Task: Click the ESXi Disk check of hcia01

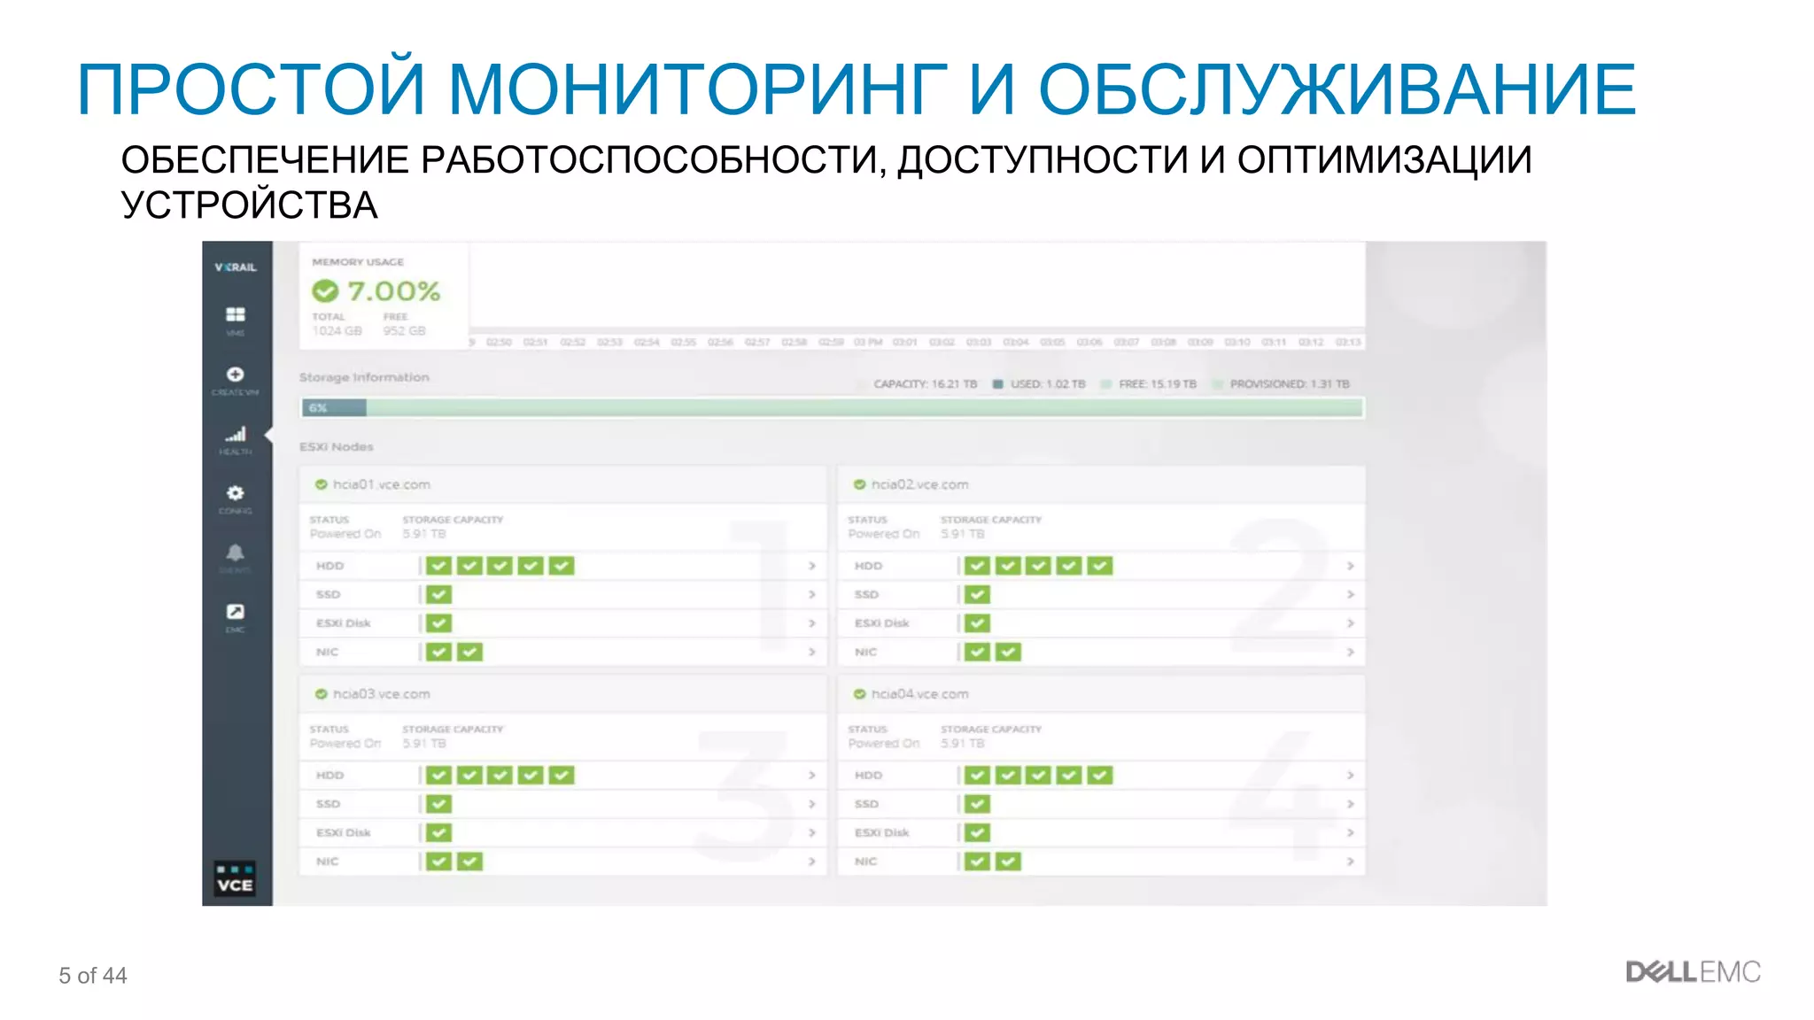Action: pos(438,623)
